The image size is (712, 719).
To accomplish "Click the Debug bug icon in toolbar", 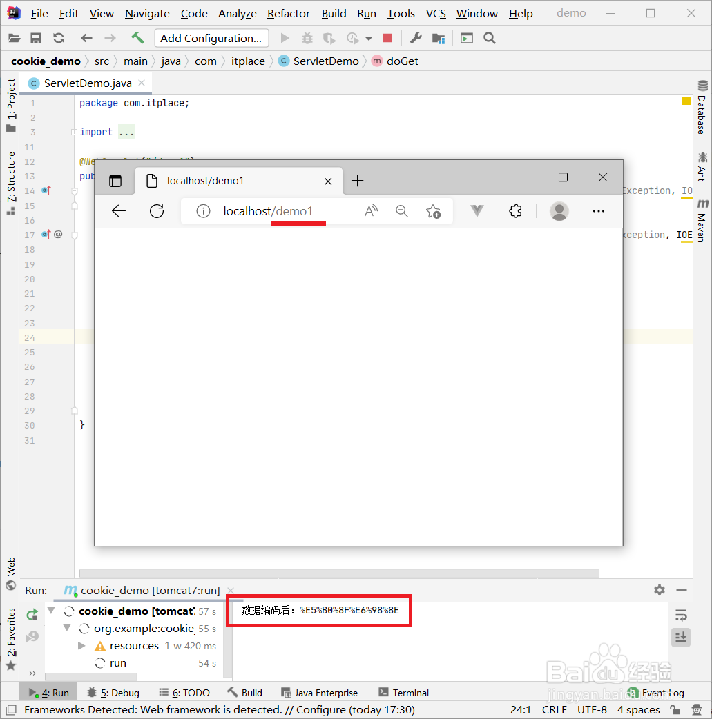I will pyautogui.click(x=307, y=38).
